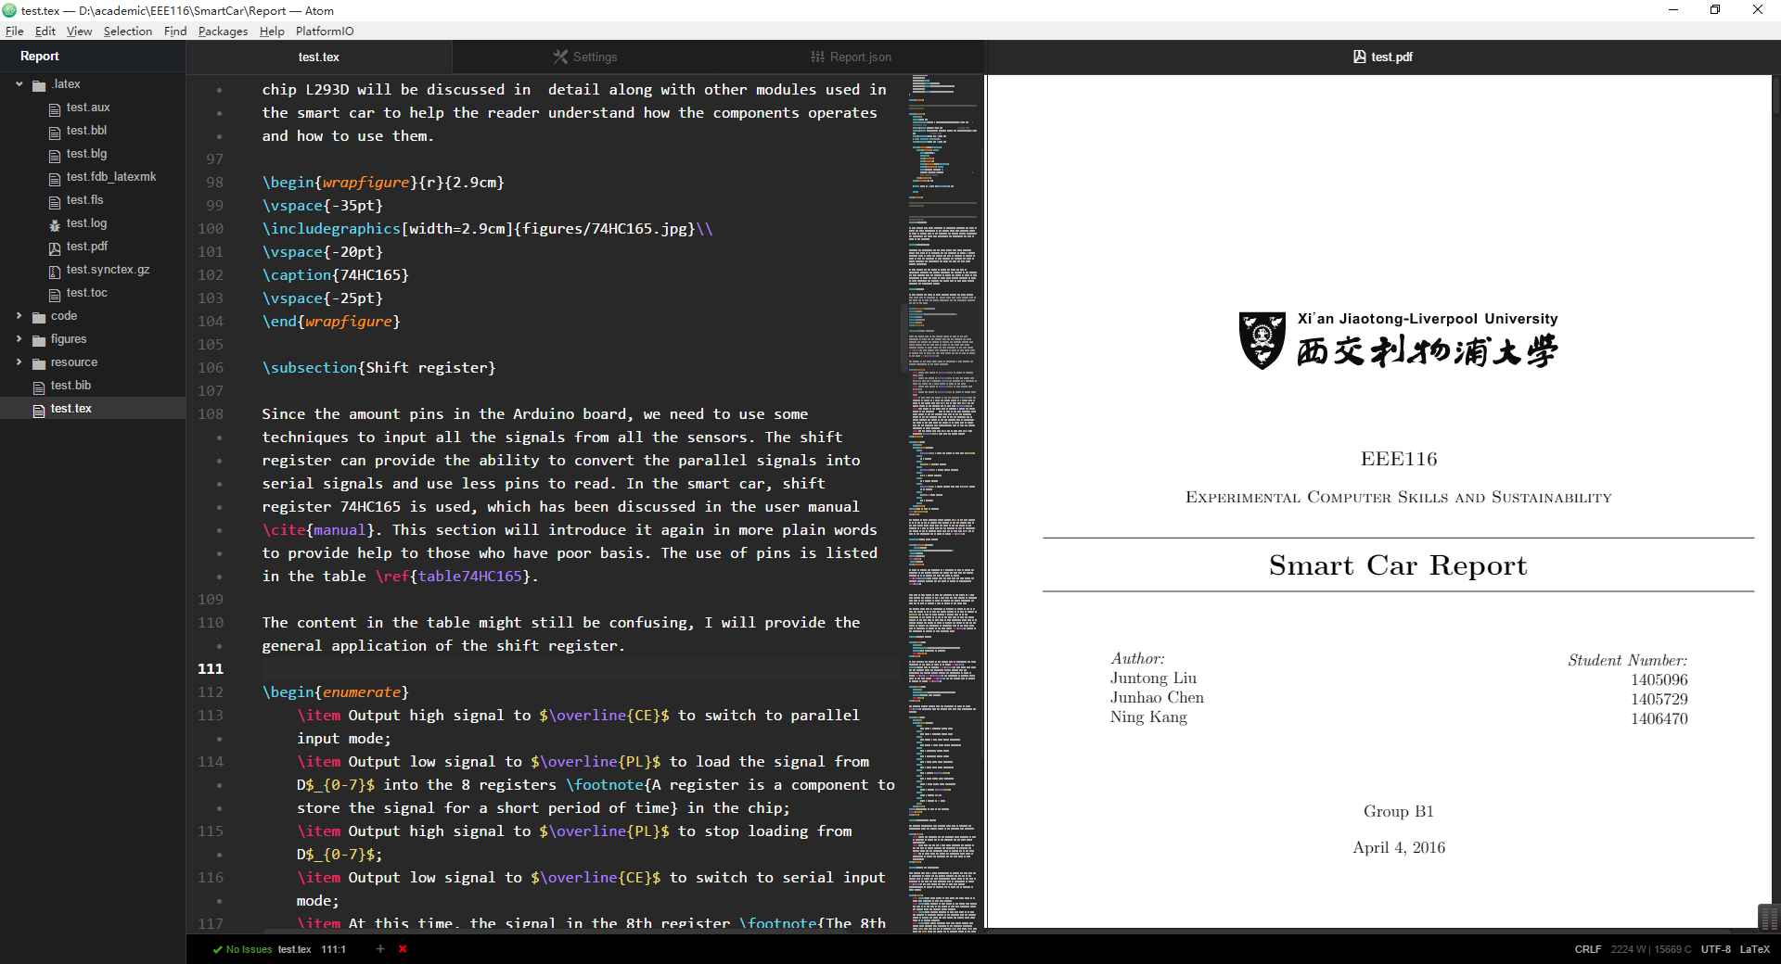Click the bug icon next to test.log

click(55, 224)
